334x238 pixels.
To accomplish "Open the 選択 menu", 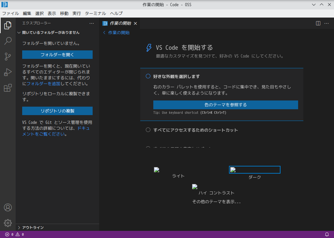I will point(39,13).
